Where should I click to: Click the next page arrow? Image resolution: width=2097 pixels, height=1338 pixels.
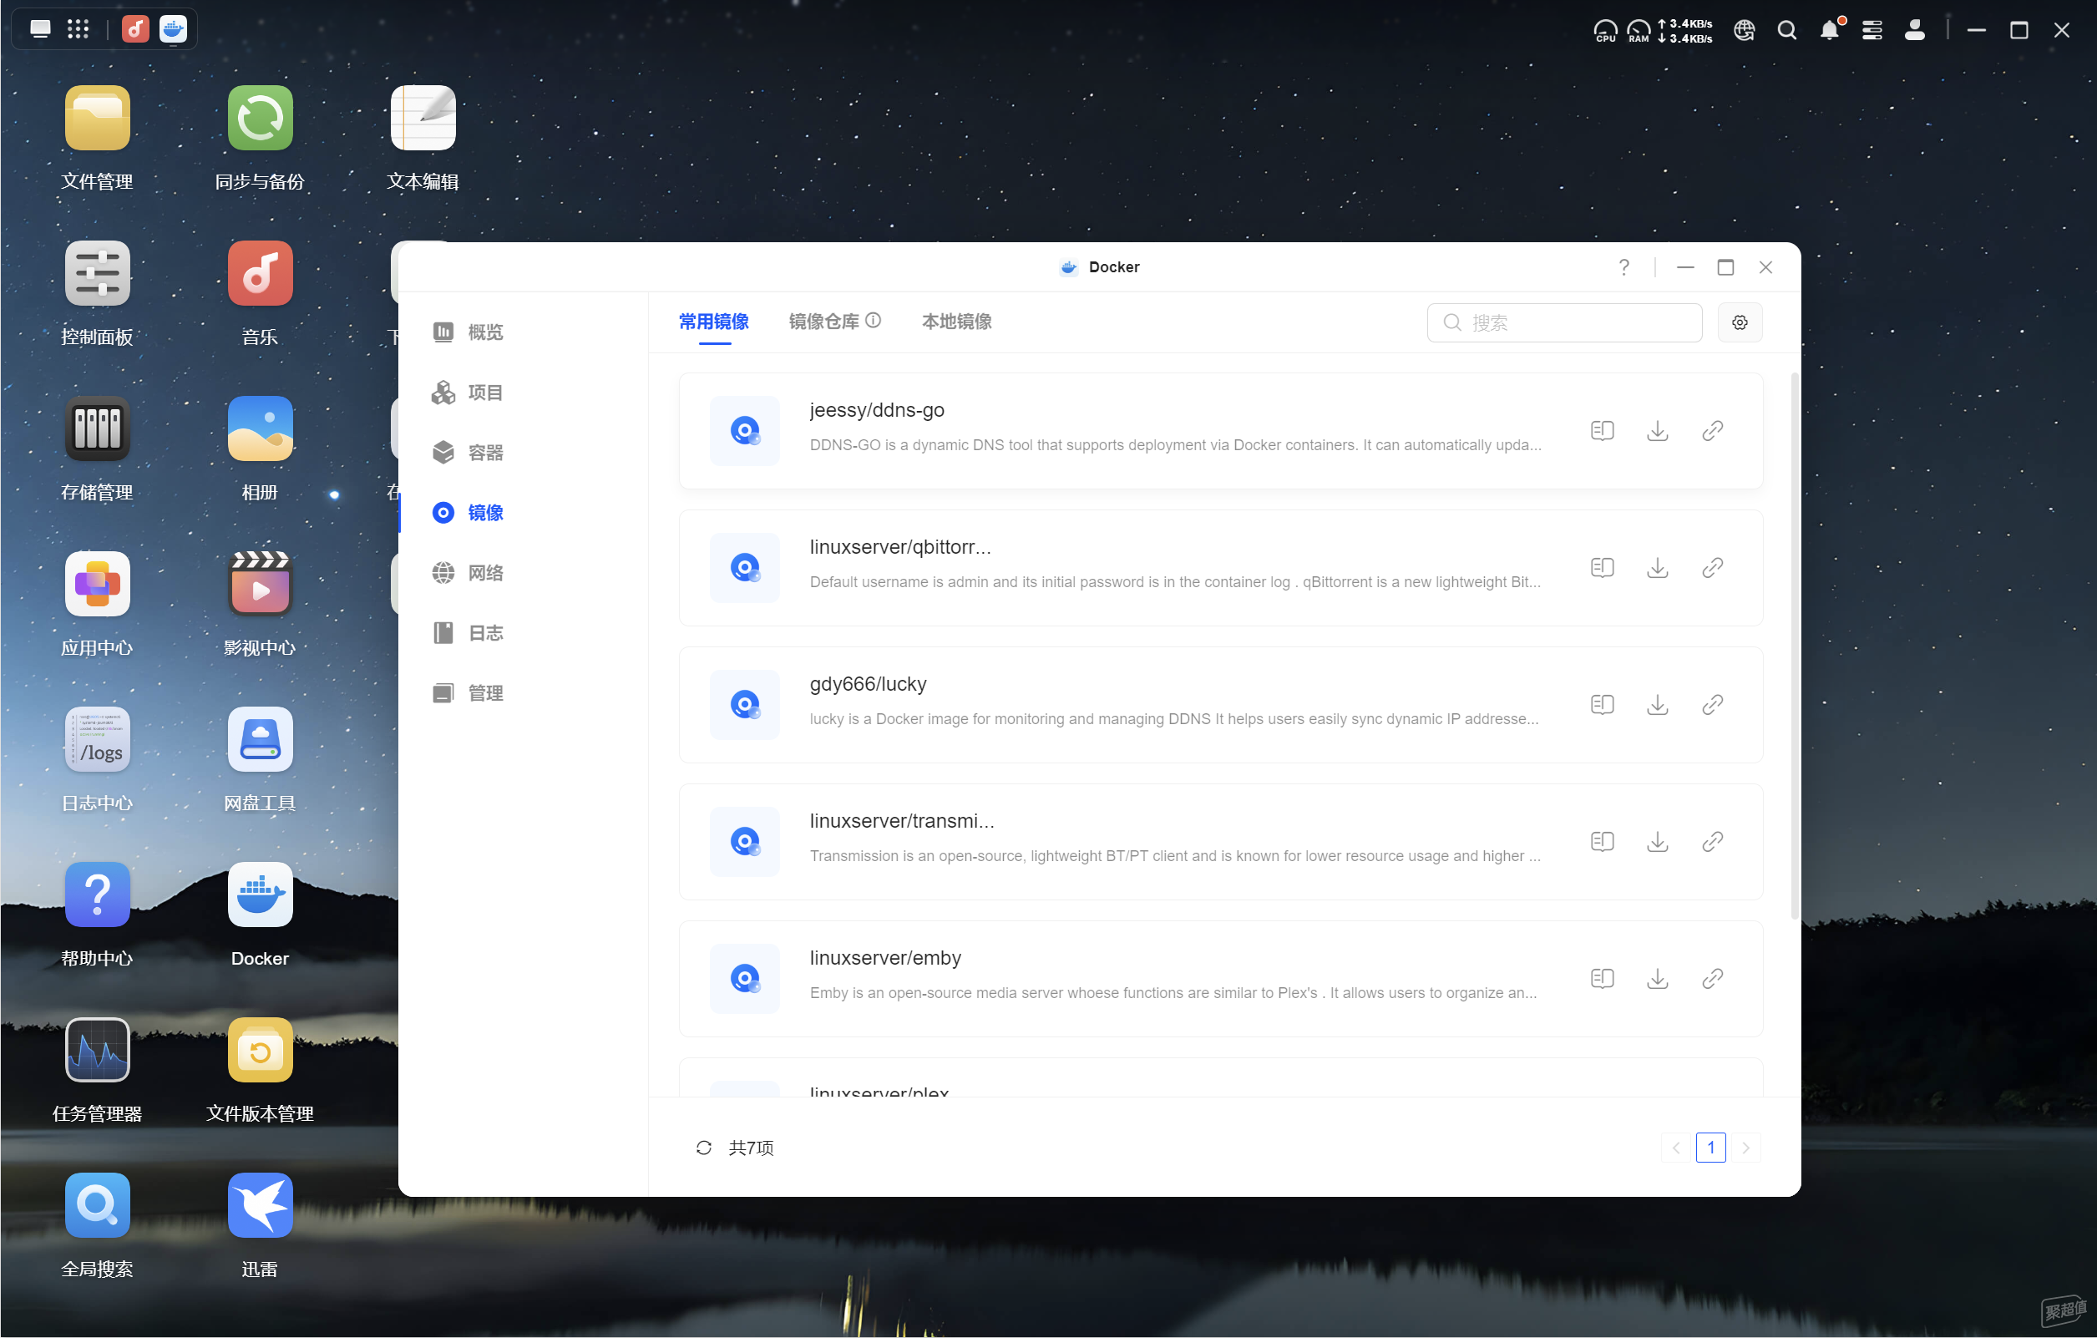pos(1745,1148)
